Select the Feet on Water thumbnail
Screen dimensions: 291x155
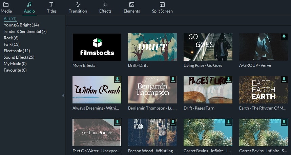click(x=97, y=133)
